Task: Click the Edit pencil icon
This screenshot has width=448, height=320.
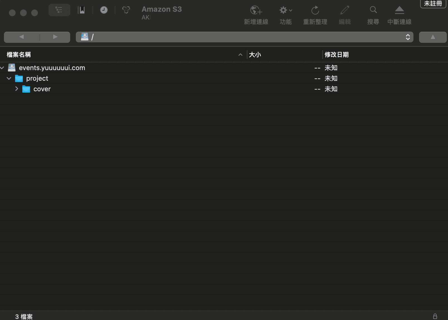Action: pyautogui.click(x=344, y=11)
